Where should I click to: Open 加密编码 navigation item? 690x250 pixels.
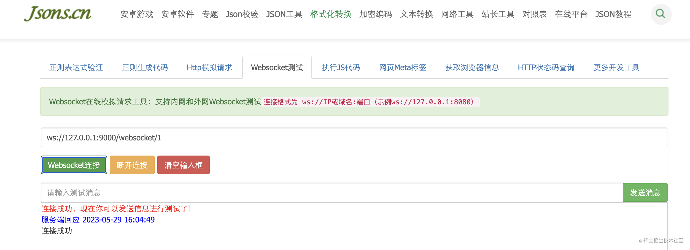[x=376, y=14]
